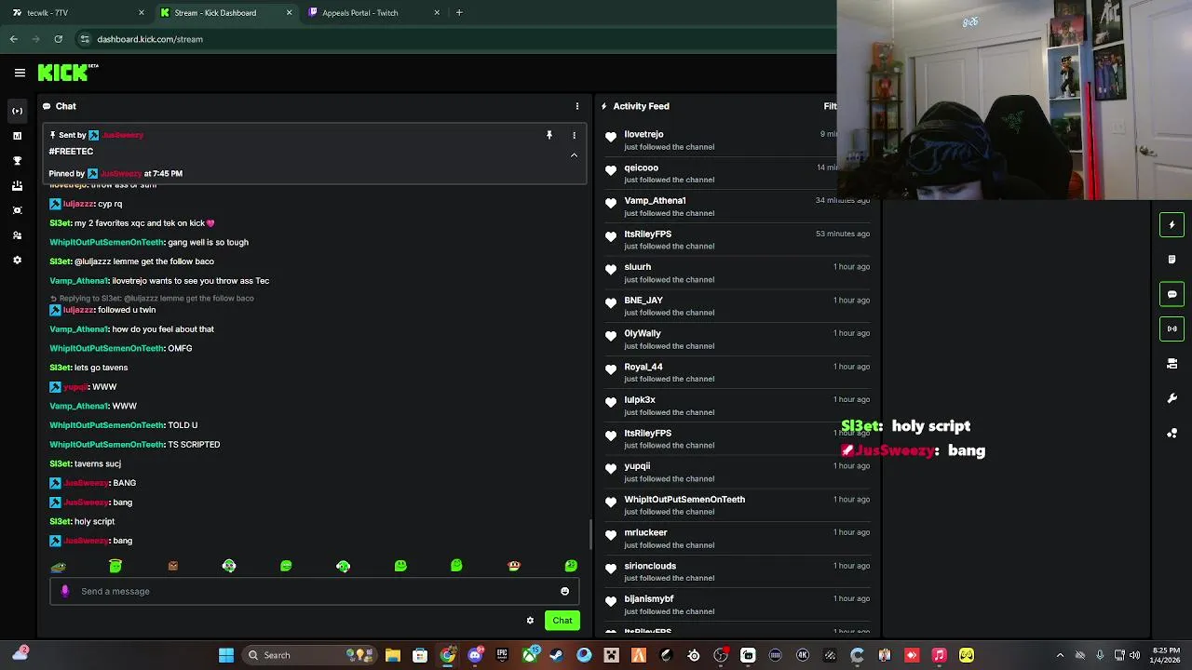Open the Activity Feed filter
The image size is (1192, 670).
click(830, 106)
